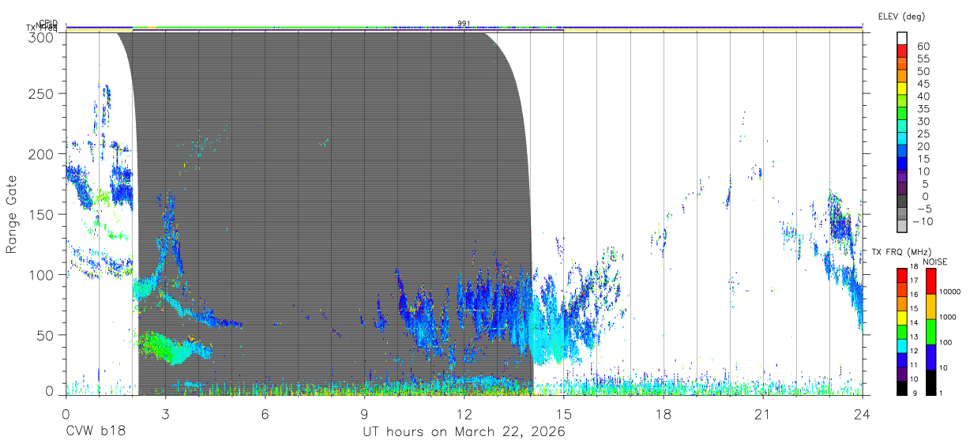
Task: Click the 'CPID' label above the plot
Action: 48,24
